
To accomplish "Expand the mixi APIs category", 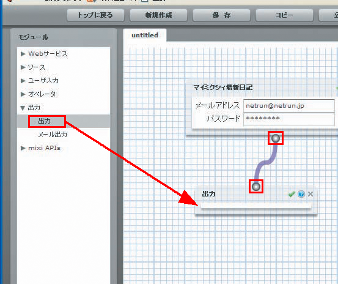I will pos(40,148).
